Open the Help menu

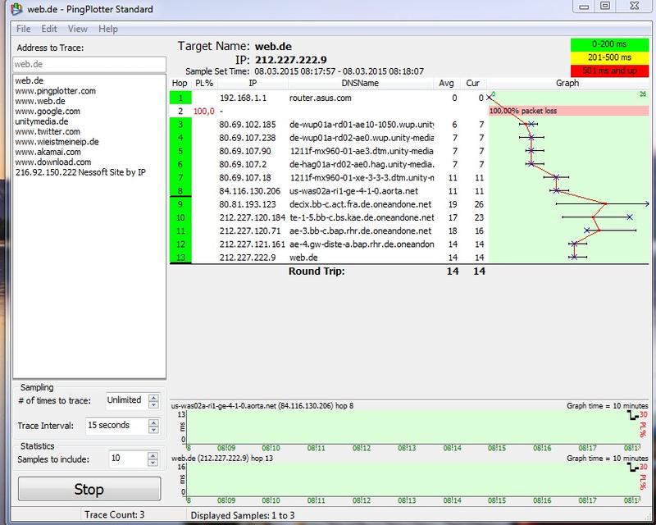coord(108,29)
